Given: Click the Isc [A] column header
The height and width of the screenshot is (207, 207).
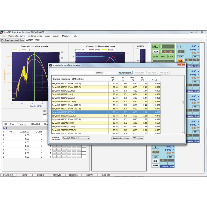Looking at the screenshot, I should click(123, 79).
